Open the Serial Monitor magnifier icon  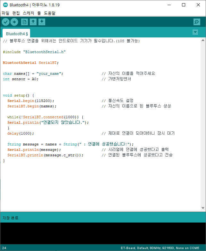coord(197,22)
